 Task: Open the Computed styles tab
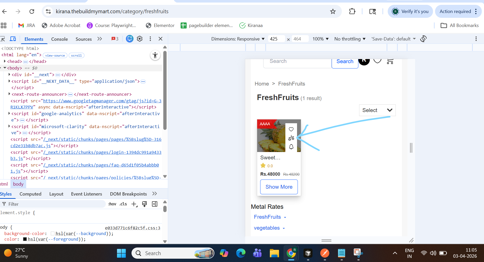31,194
